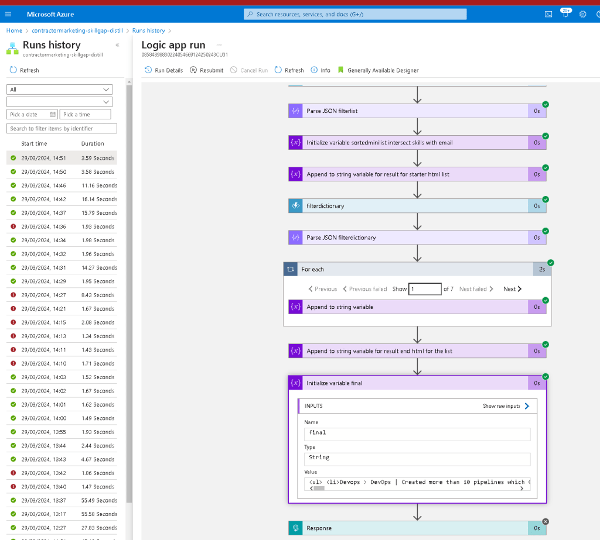Screen dimensions: 600x540
Task: Click Previous in For each iteration pager
Action: coord(323,289)
